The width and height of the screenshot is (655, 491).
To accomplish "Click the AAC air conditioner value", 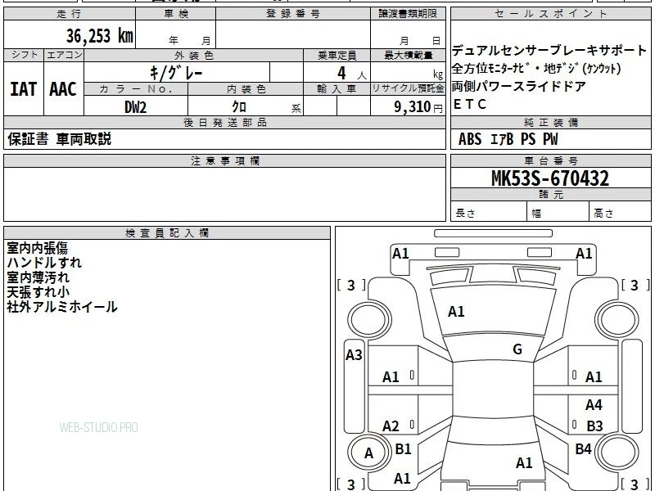I will click(63, 89).
